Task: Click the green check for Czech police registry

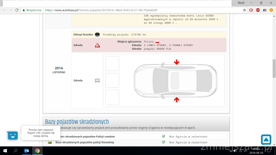Action: [x=163, y=136]
